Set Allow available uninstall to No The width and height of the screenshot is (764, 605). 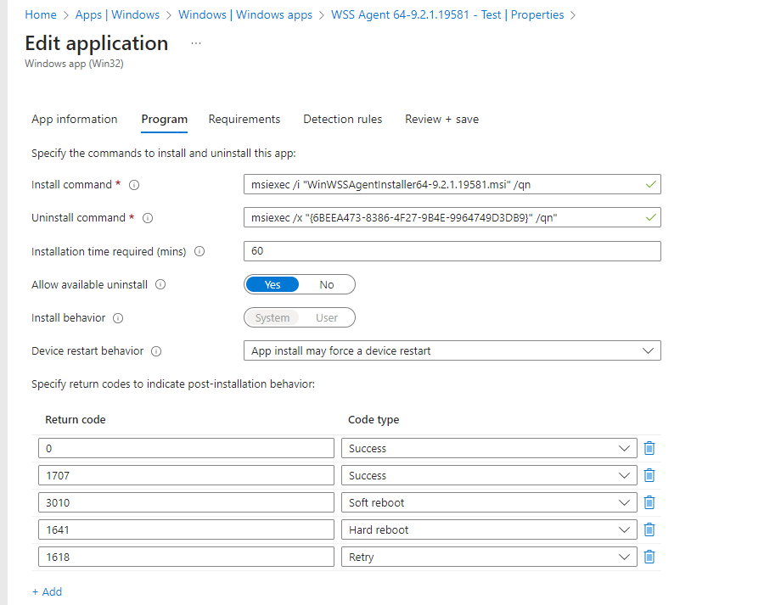coord(327,285)
